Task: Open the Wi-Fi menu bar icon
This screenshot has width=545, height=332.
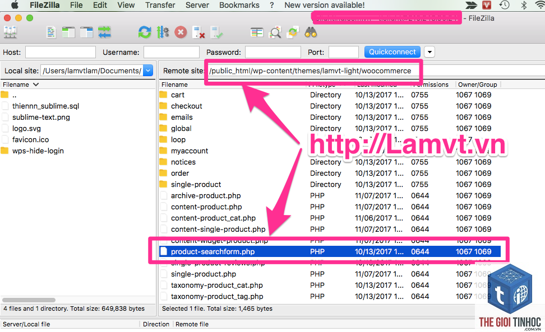Action: (x=540, y=5)
